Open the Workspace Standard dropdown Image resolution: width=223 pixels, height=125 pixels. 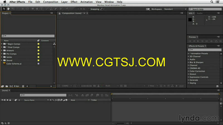pyautogui.click(x=175, y=9)
